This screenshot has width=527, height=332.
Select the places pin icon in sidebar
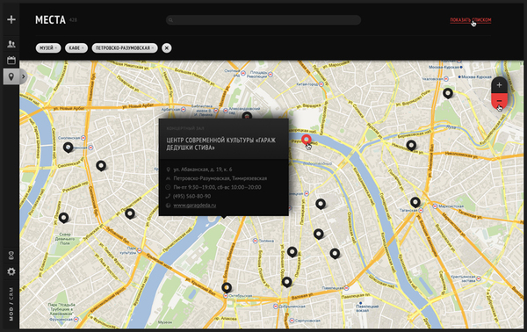(11, 76)
